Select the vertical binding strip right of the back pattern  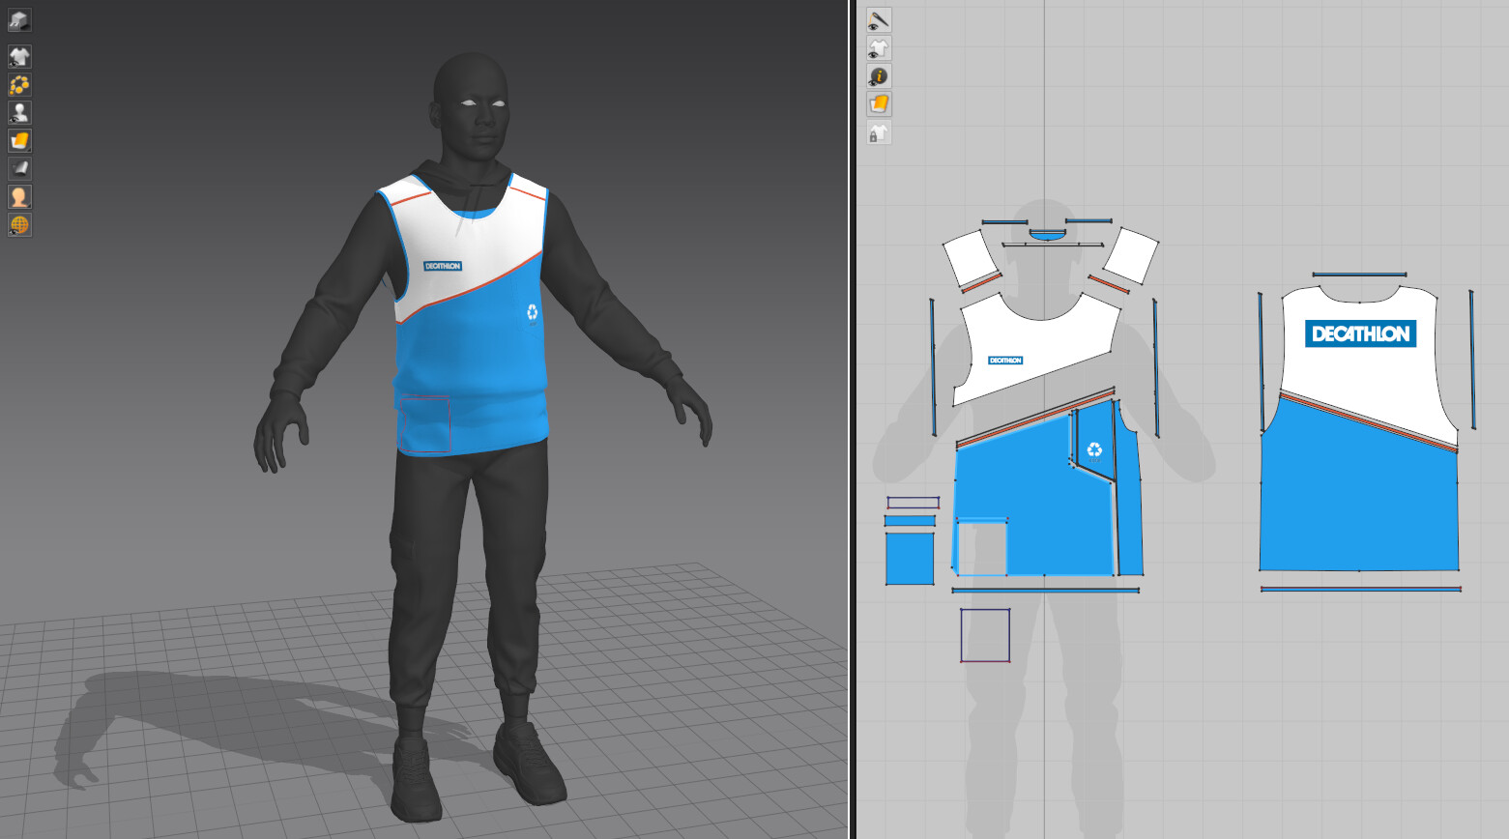pos(1471,360)
